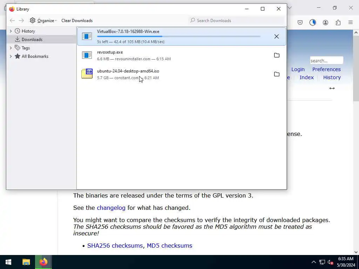Open MD5 checksums link

(169, 246)
